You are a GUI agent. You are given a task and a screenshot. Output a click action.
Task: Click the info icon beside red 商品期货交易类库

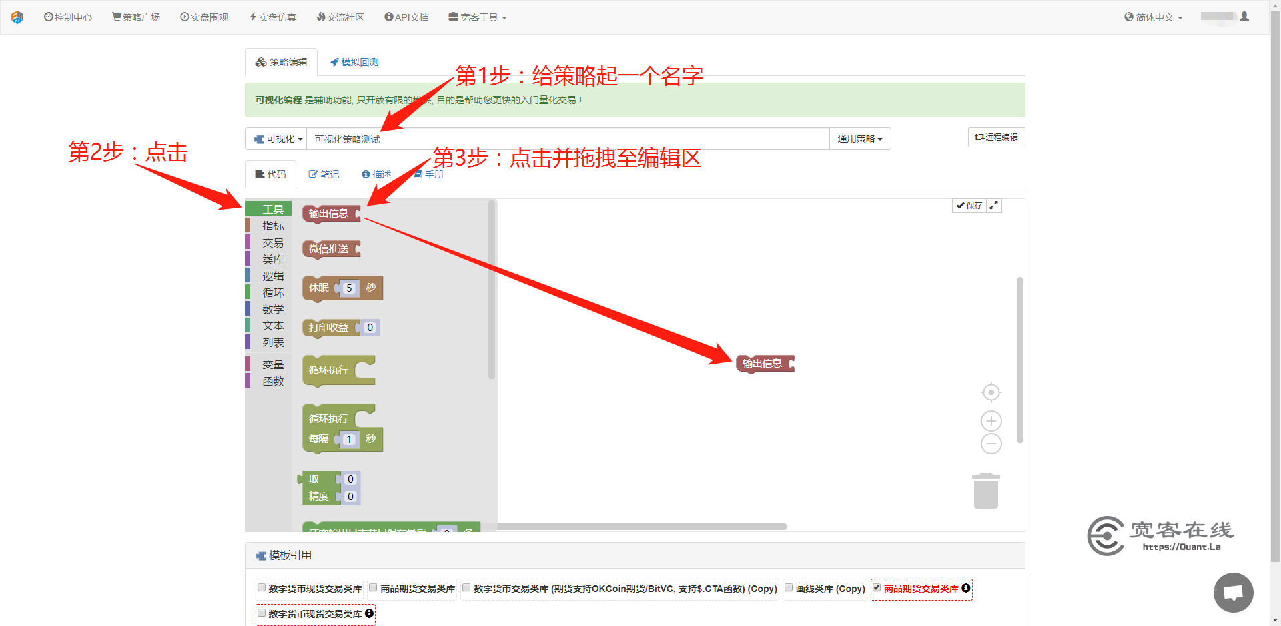965,588
